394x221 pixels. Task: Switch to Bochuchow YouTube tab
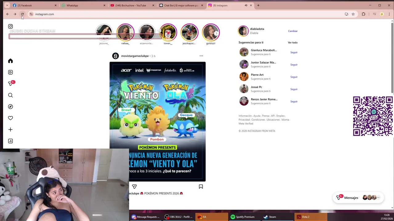coord(132,5)
